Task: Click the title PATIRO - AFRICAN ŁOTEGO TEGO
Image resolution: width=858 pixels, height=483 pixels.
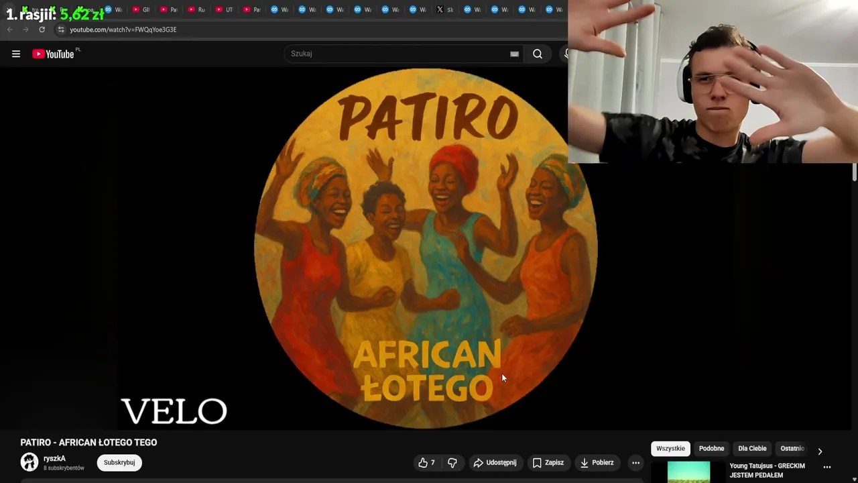Action: pos(88,442)
